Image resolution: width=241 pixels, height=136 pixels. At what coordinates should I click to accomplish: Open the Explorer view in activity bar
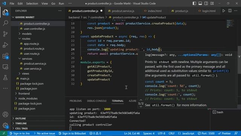click(x=5, y=12)
